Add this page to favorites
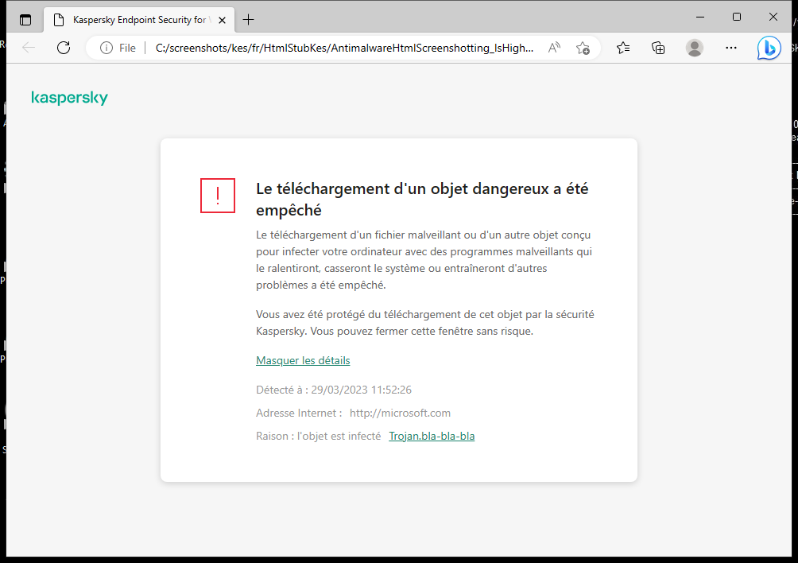Screen dimensions: 798x563 point(583,48)
